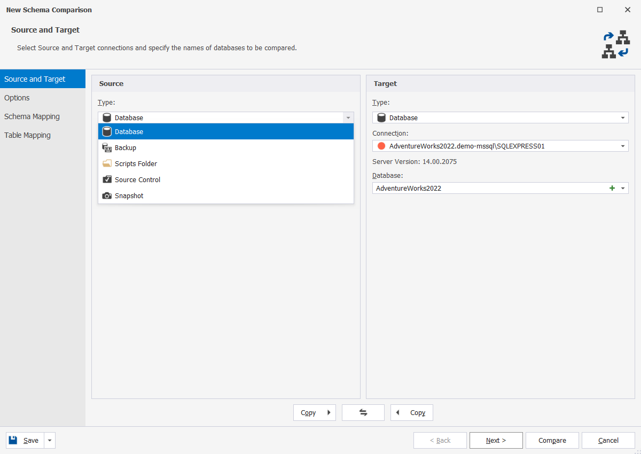Image resolution: width=641 pixels, height=454 pixels.
Task: Click the Save diskette icon
Action: 13,440
